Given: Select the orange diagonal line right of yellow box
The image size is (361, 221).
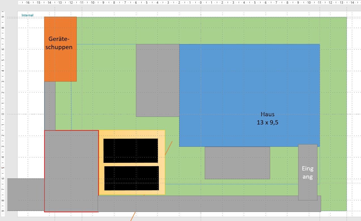Looking at the screenshot, I should tap(169, 148).
